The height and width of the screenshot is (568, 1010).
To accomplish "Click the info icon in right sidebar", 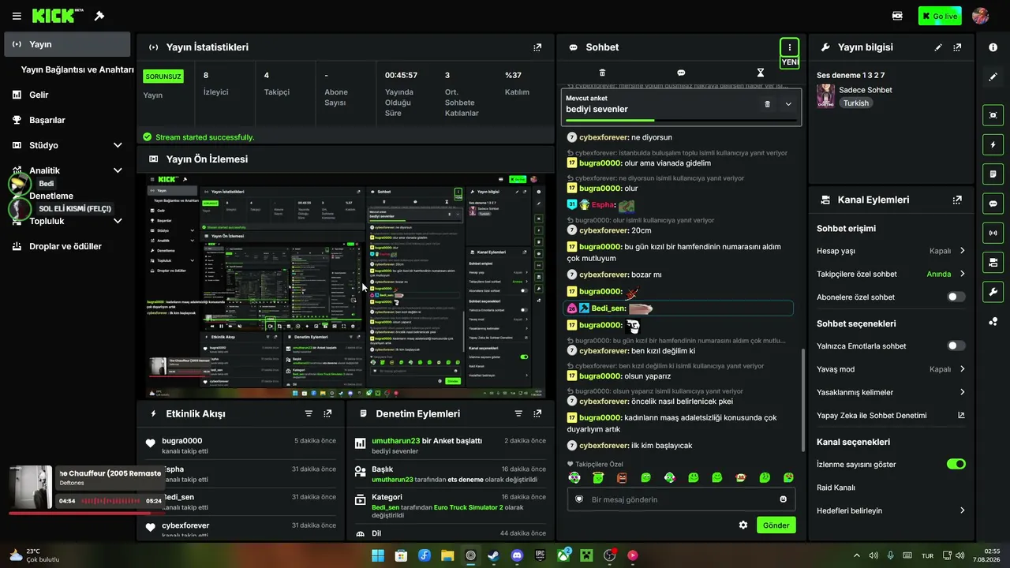I will (x=993, y=47).
